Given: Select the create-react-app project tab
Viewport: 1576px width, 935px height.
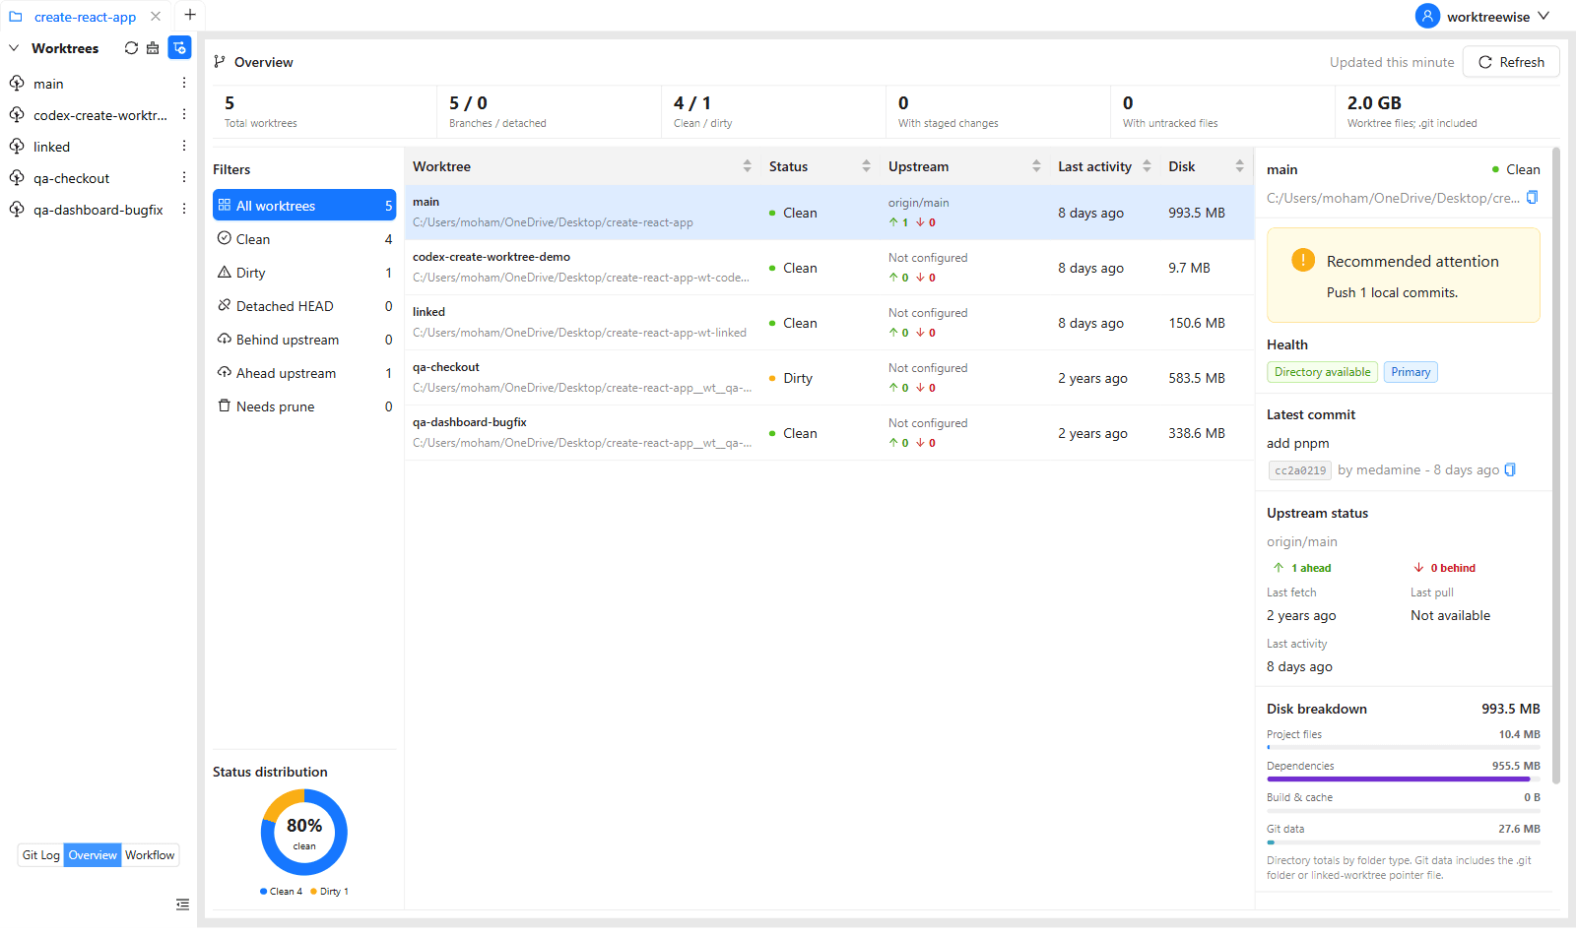Looking at the screenshot, I should click(85, 17).
